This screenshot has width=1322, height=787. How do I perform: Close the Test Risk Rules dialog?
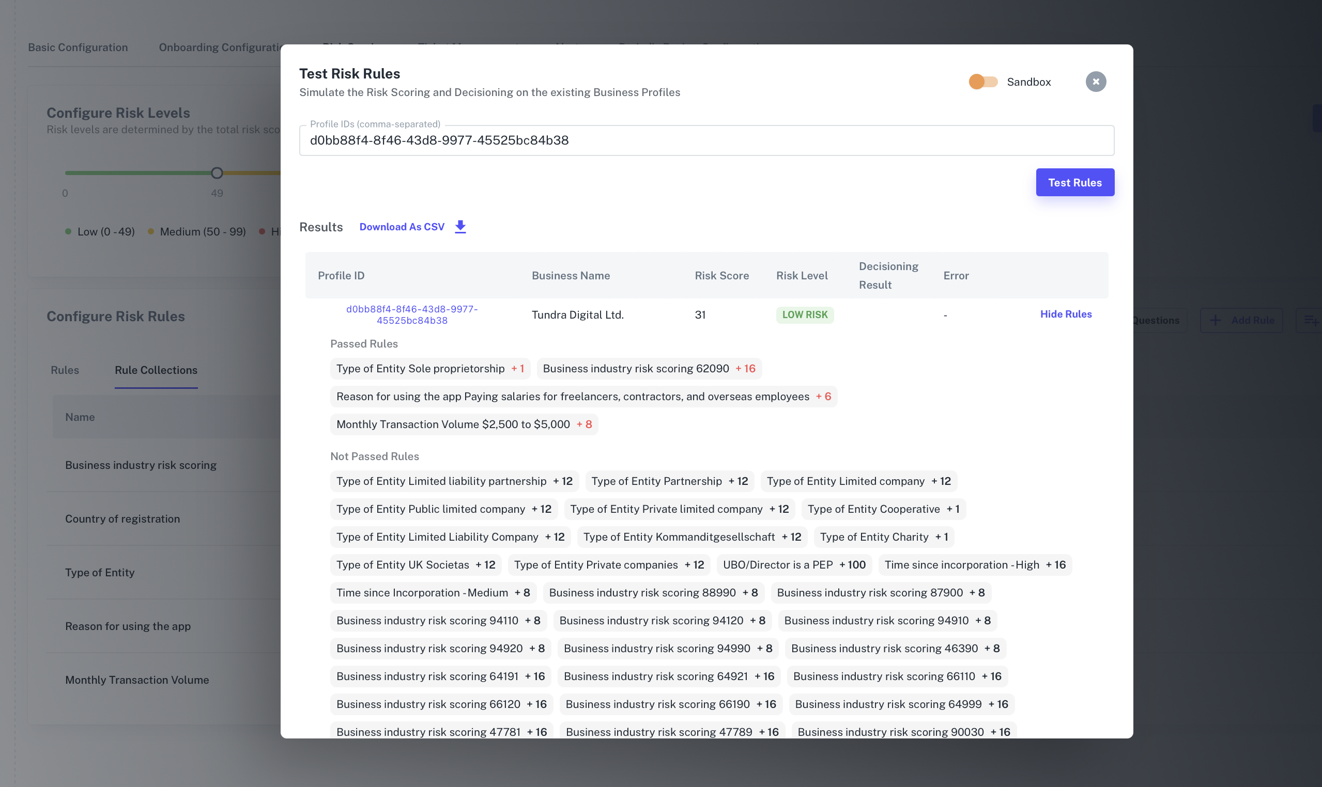(x=1096, y=82)
